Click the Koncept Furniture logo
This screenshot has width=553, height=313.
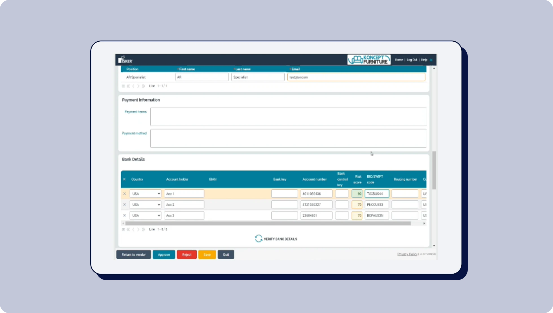point(369,60)
